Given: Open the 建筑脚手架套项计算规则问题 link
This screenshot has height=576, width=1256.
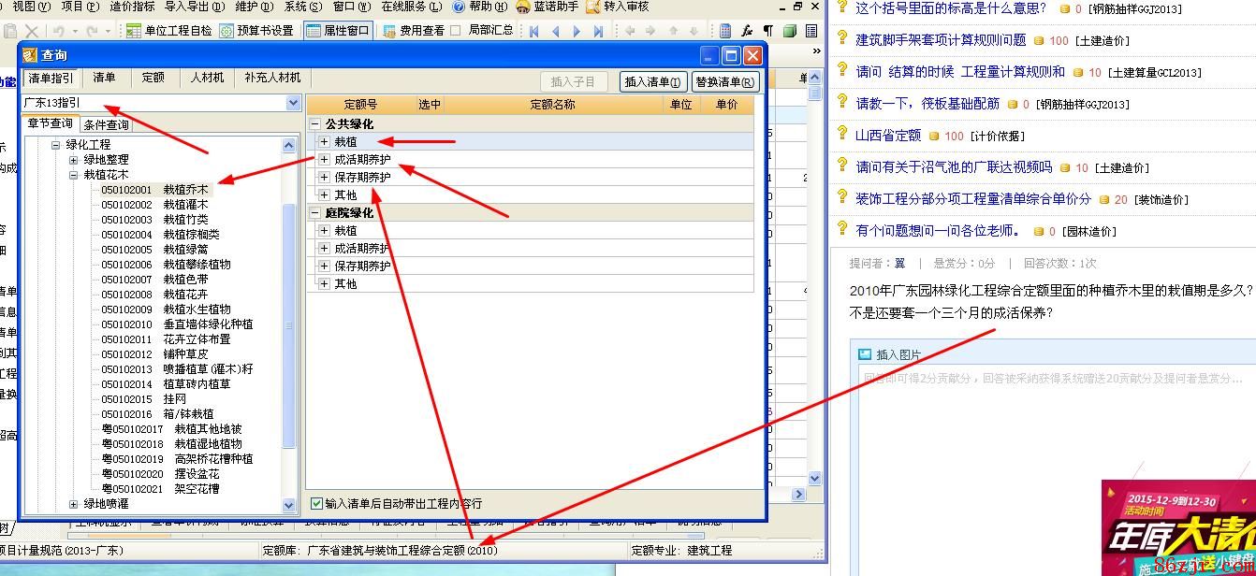Looking at the screenshot, I should pos(941,40).
